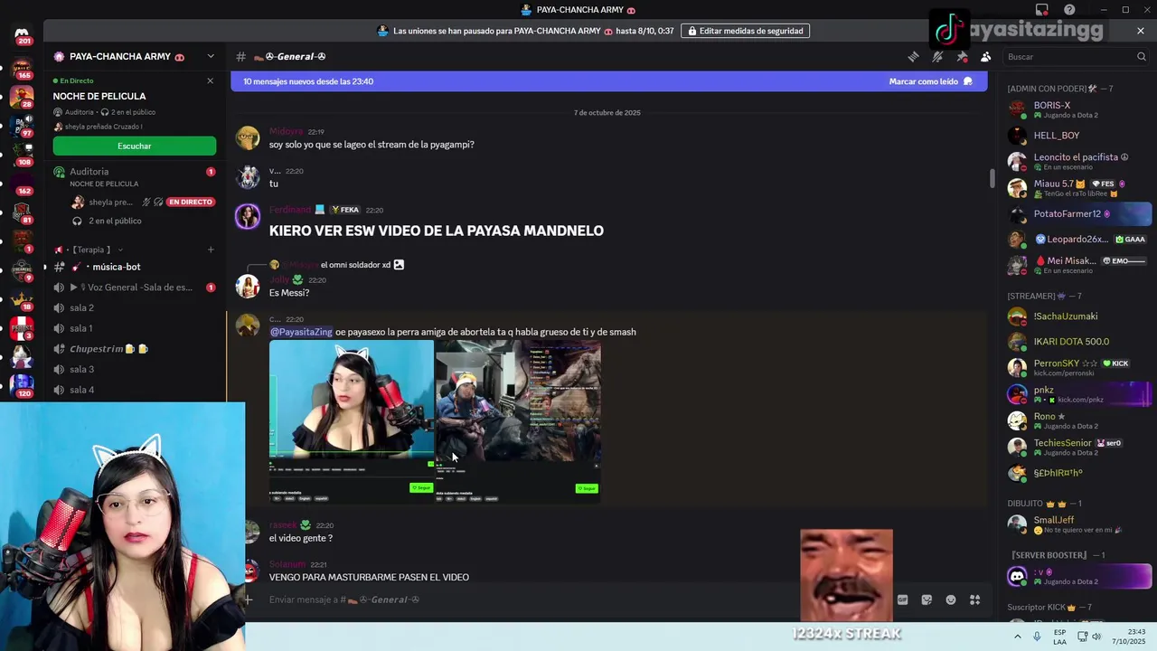Open pinned messages icon in header
This screenshot has width=1157, height=651.
click(x=962, y=57)
